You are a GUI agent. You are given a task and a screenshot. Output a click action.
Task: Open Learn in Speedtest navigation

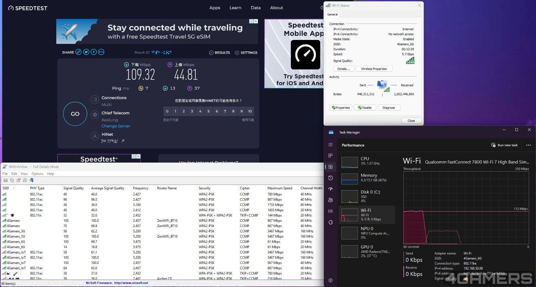click(x=235, y=8)
